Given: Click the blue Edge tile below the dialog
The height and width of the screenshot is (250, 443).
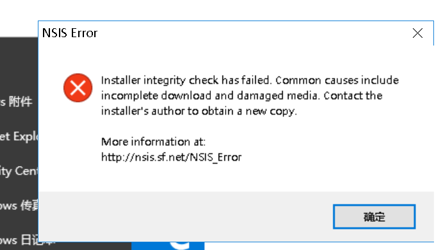Looking at the screenshot, I should (x=168, y=246).
